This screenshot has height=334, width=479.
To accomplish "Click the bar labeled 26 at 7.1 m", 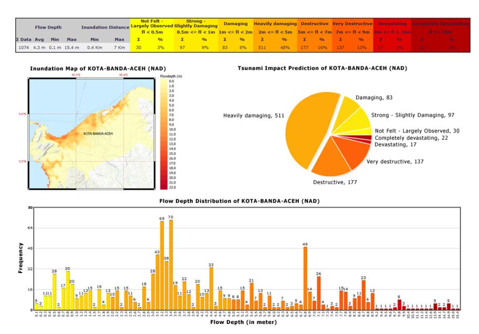I will click(x=319, y=293).
